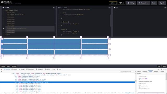The image size is (167, 94).
Task: Collapse the outline currentcolor div node
Action: tap(13, 75)
